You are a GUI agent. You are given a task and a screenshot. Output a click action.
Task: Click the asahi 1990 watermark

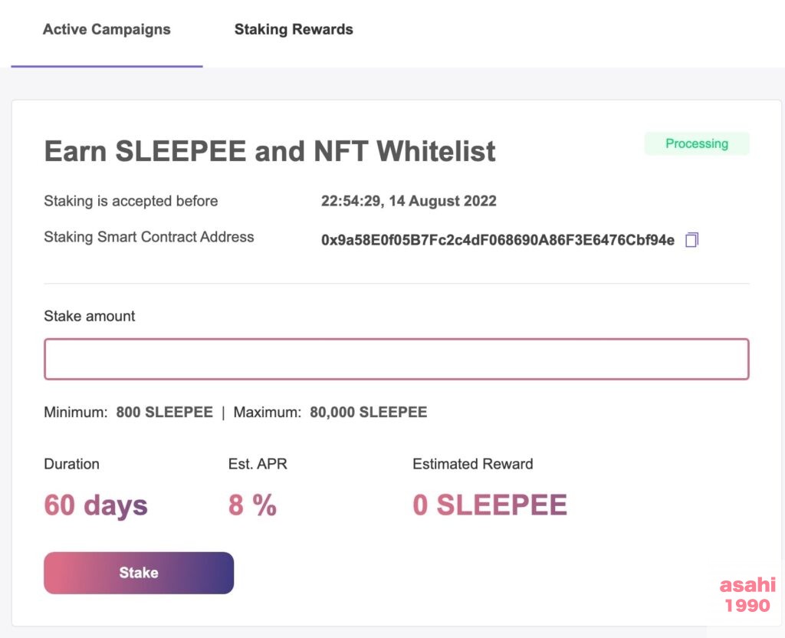coord(747,595)
